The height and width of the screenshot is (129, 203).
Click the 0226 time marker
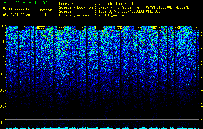118,28
